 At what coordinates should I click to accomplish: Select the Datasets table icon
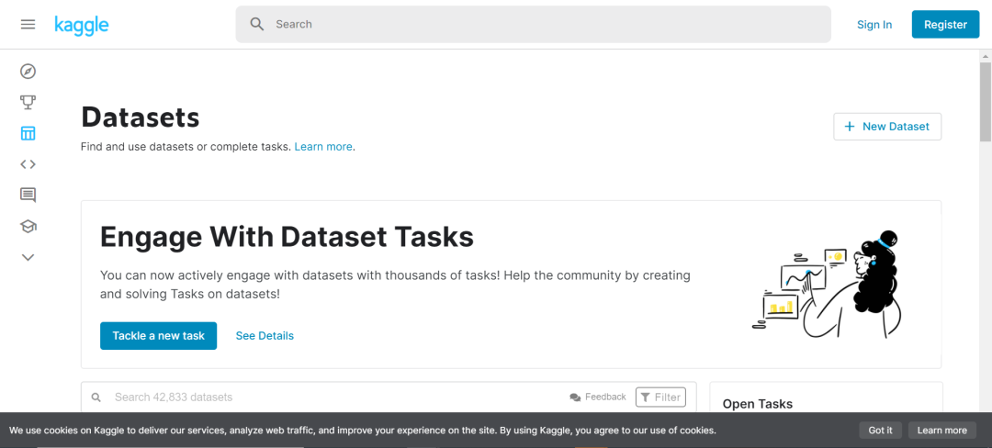pyautogui.click(x=28, y=133)
